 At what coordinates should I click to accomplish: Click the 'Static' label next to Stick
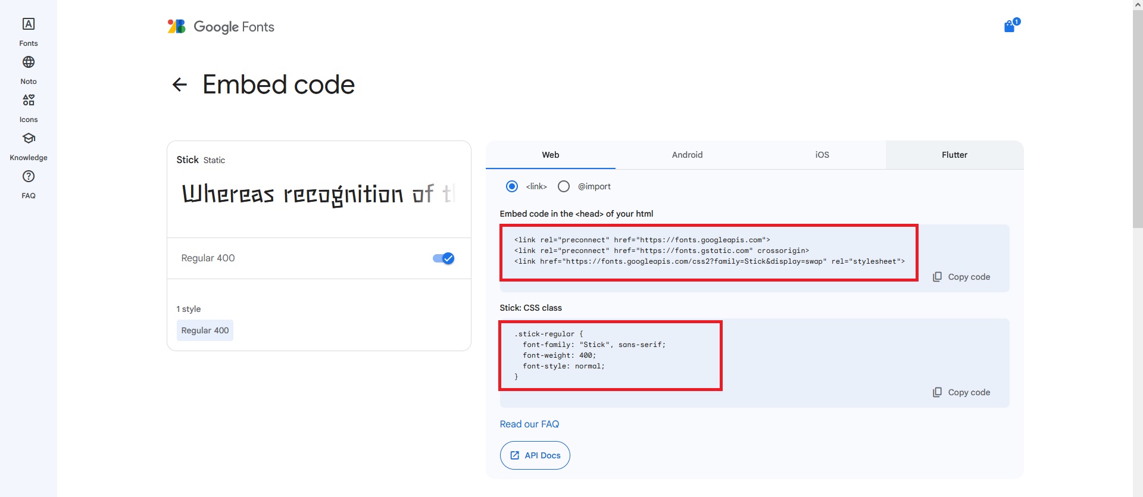point(214,160)
